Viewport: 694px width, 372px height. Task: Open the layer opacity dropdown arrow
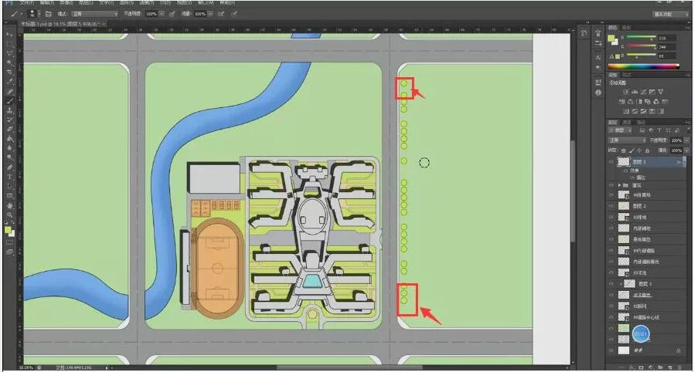686,140
